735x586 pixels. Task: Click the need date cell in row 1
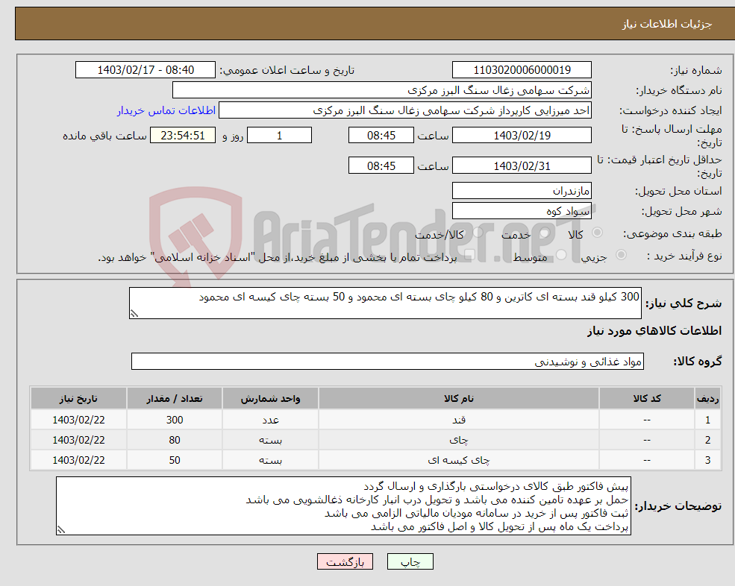[x=78, y=420]
